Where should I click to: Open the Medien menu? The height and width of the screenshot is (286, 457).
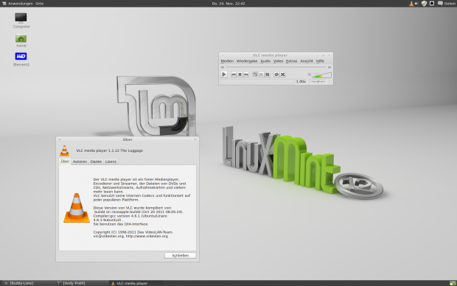tap(227, 61)
